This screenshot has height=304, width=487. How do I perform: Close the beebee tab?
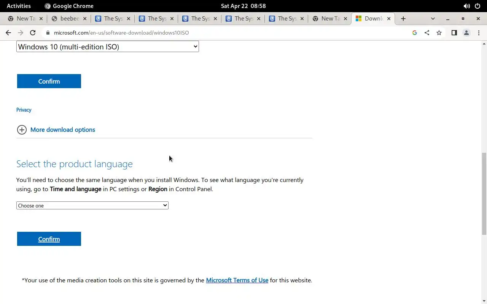click(x=85, y=18)
